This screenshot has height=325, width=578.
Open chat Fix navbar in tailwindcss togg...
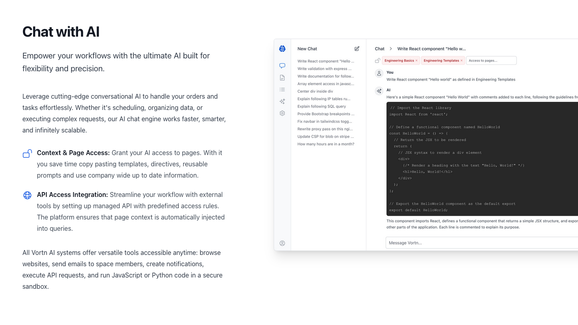(x=325, y=121)
